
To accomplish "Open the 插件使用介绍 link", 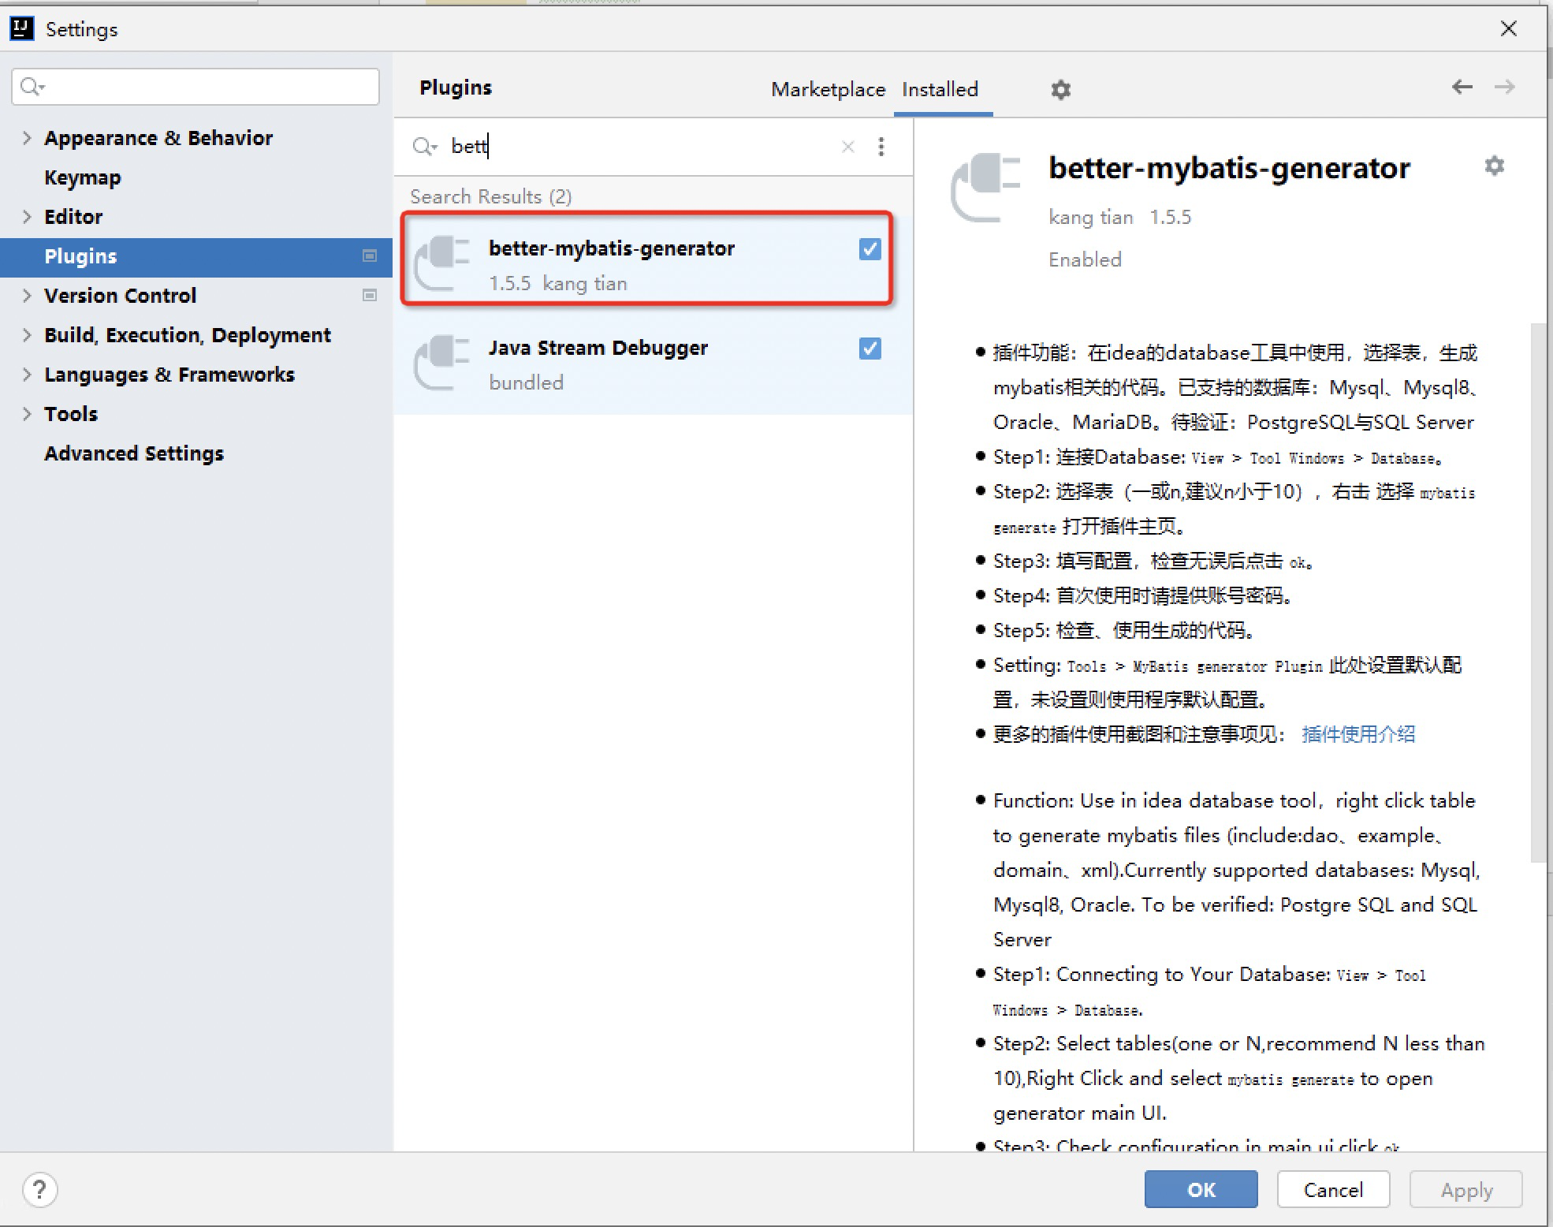I will pyautogui.click(x=1358, y=734).
